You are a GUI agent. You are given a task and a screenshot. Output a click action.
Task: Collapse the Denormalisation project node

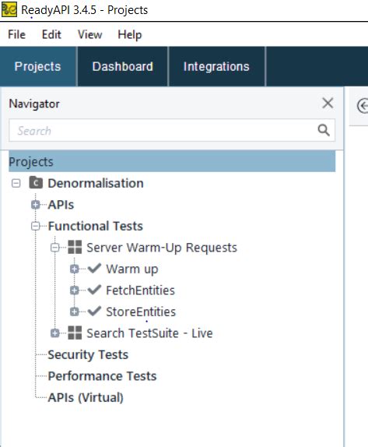coord(16,183)
